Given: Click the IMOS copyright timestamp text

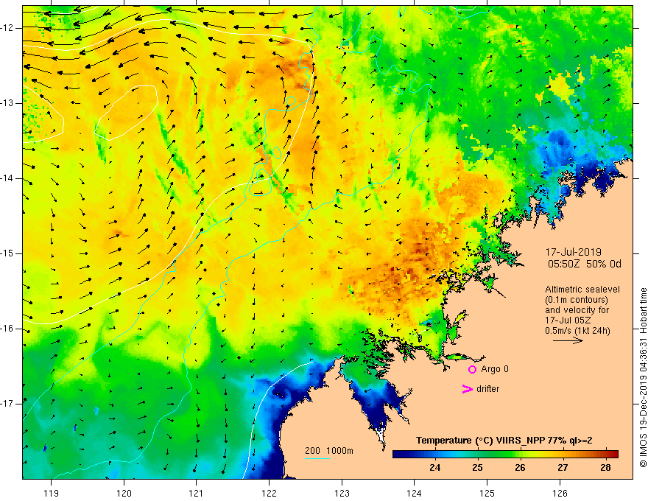Looking at the screenshot, I should tap(643, 377).
